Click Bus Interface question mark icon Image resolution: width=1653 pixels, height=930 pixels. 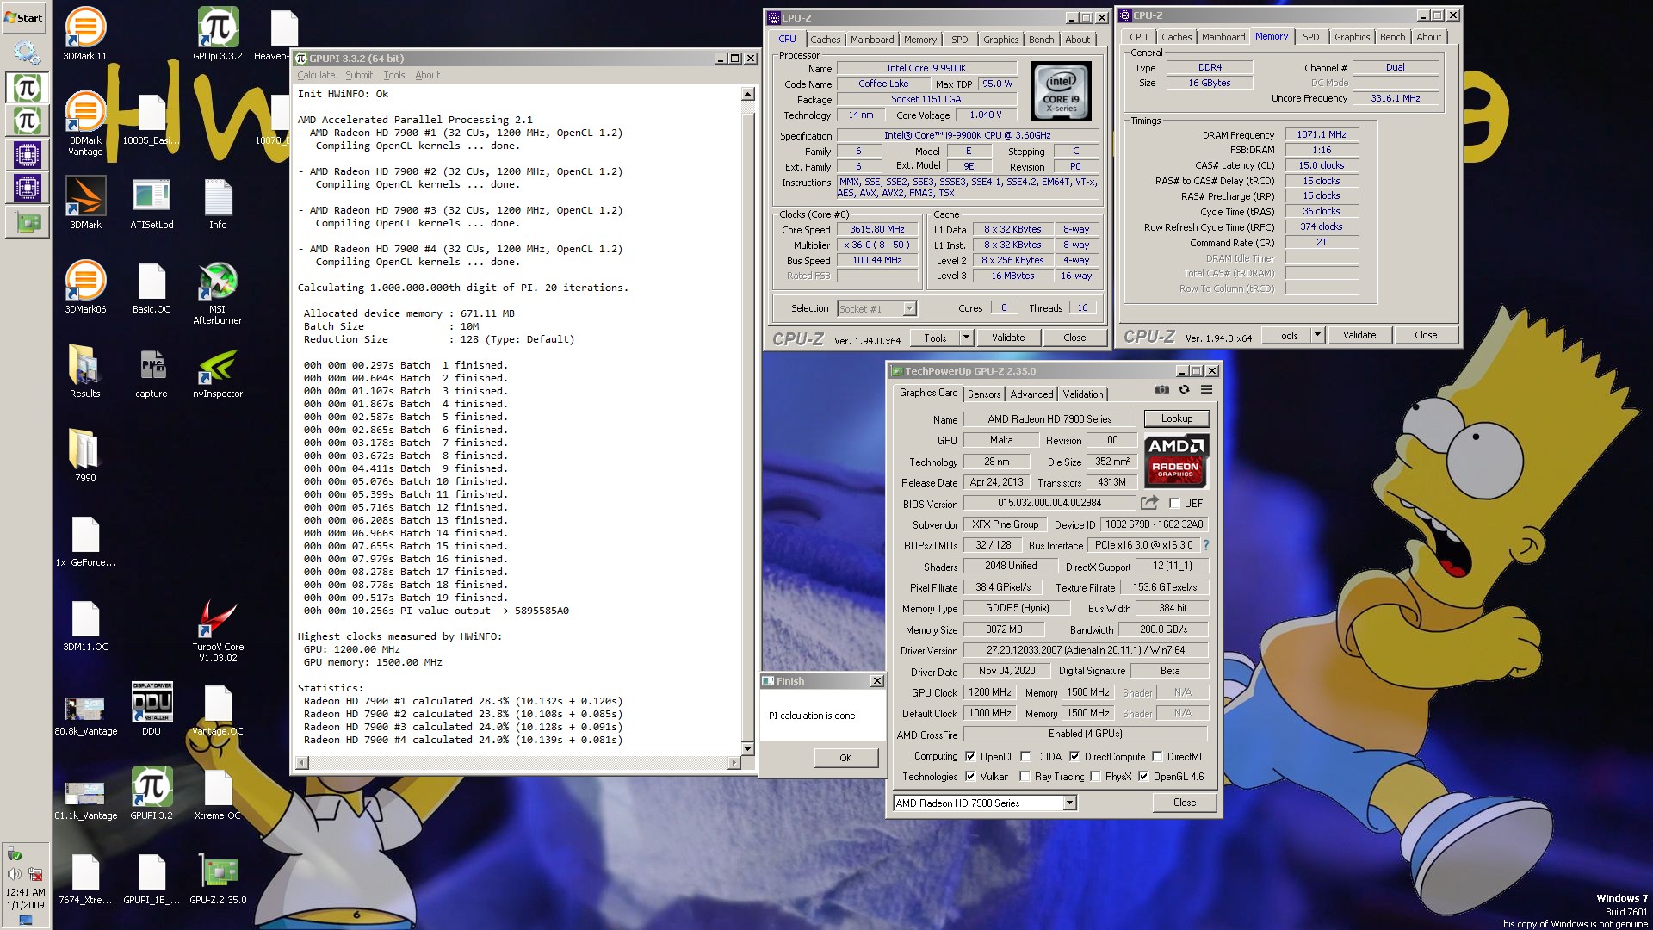pos(1205,545)
